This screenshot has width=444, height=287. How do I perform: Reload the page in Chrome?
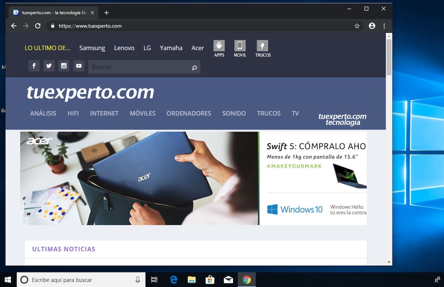38,26
